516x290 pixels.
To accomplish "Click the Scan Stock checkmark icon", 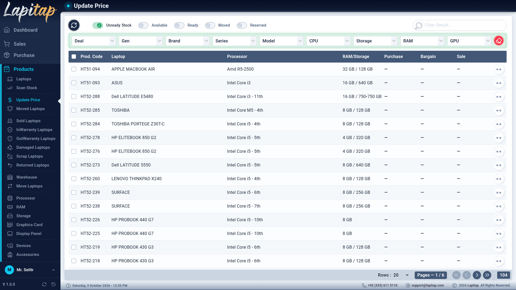I will pyautogui.click(x=10, y=88).
